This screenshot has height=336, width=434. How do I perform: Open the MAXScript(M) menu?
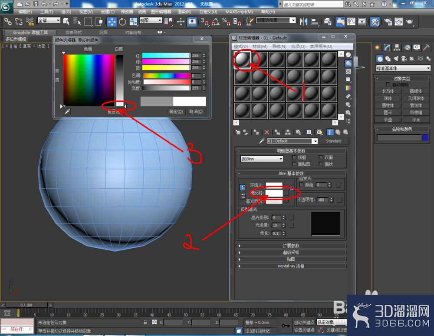[239, 12]
